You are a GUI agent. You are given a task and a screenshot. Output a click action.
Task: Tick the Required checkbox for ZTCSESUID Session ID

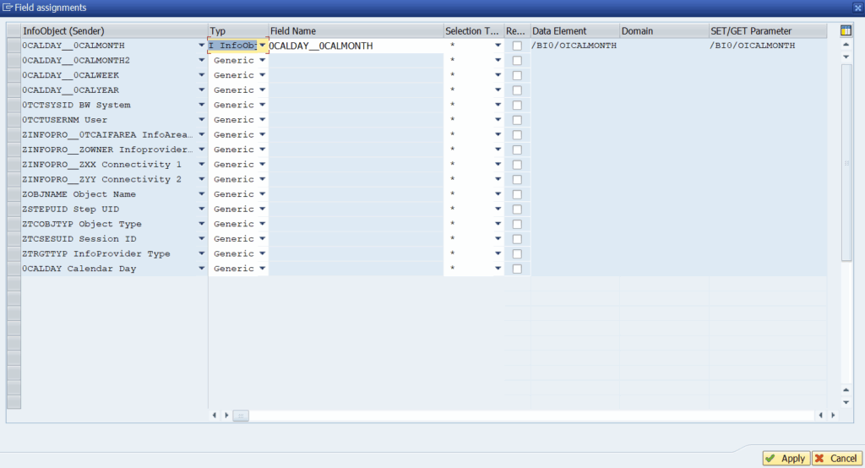(x=517, y=240)
